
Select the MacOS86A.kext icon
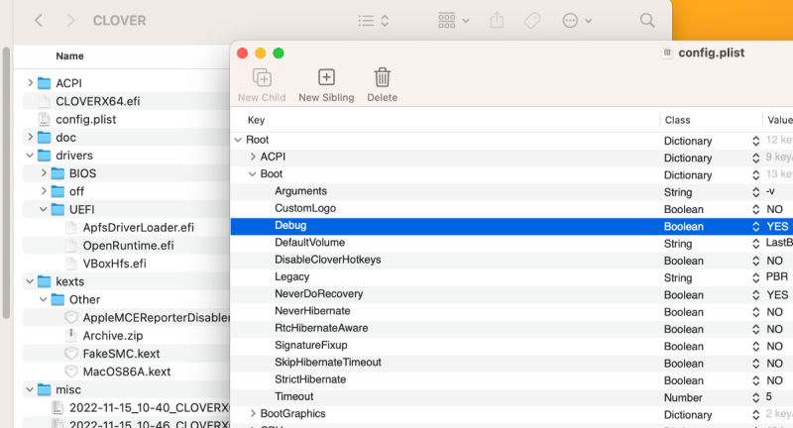click(x=71, y=372)
